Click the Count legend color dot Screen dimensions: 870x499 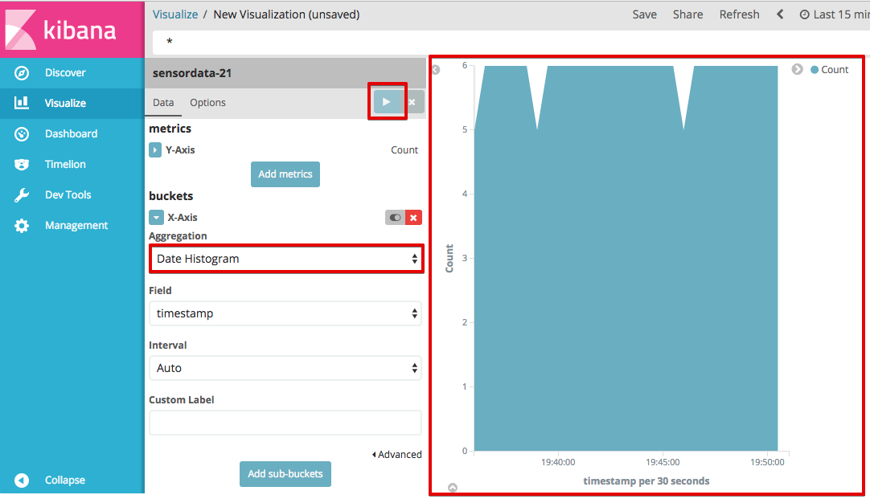[x=815, y=70]
